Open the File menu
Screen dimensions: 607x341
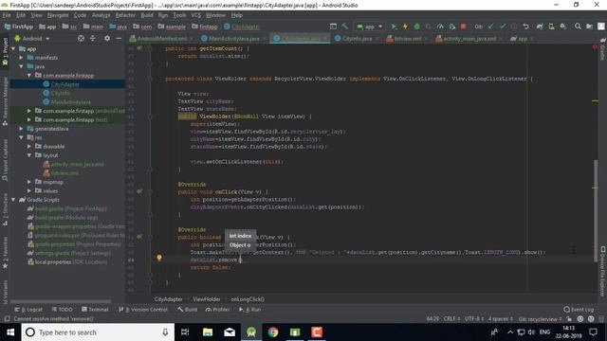click(x=7, y=15)
